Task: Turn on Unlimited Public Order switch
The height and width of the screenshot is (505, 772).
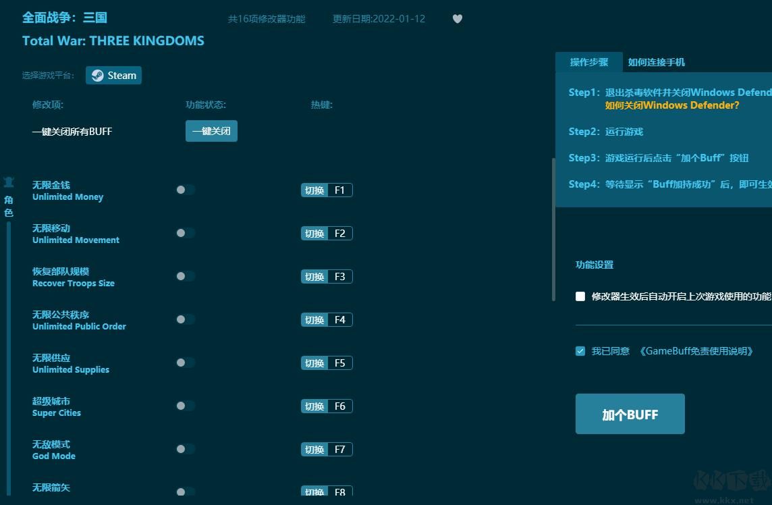Action: click(x=186, y=319)
